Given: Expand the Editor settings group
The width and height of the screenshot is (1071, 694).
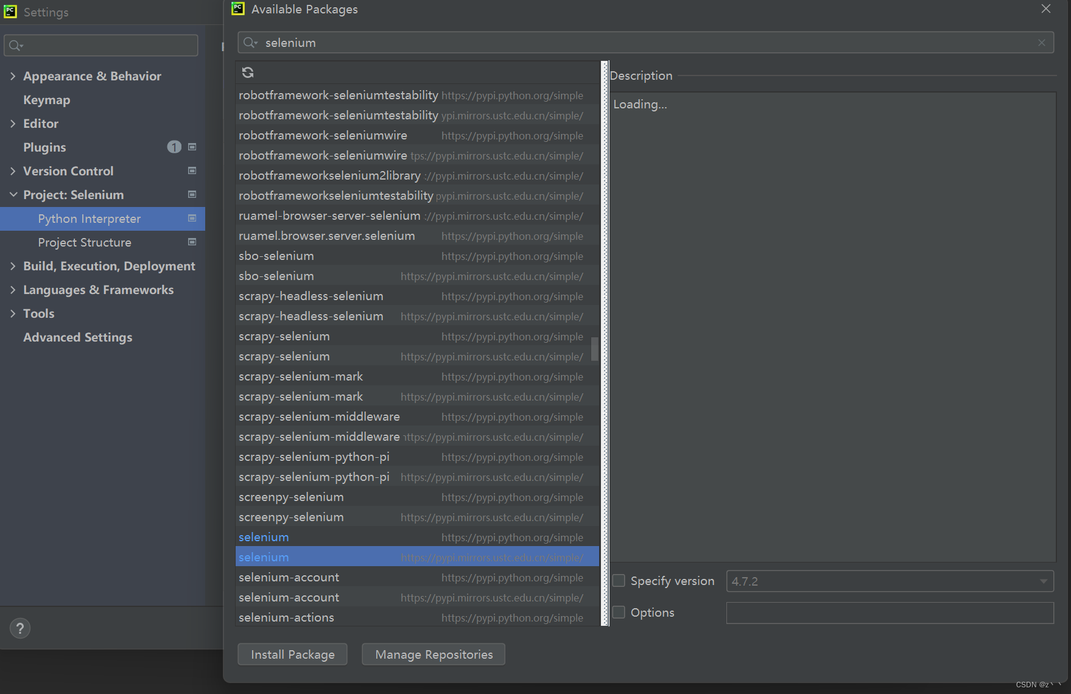Looking at the screenshot, I should [x=13, y=124].
